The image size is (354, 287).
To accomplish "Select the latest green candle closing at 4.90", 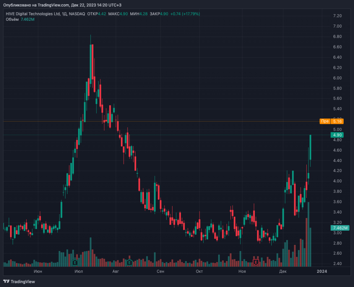I will click(x=310, y=147).
